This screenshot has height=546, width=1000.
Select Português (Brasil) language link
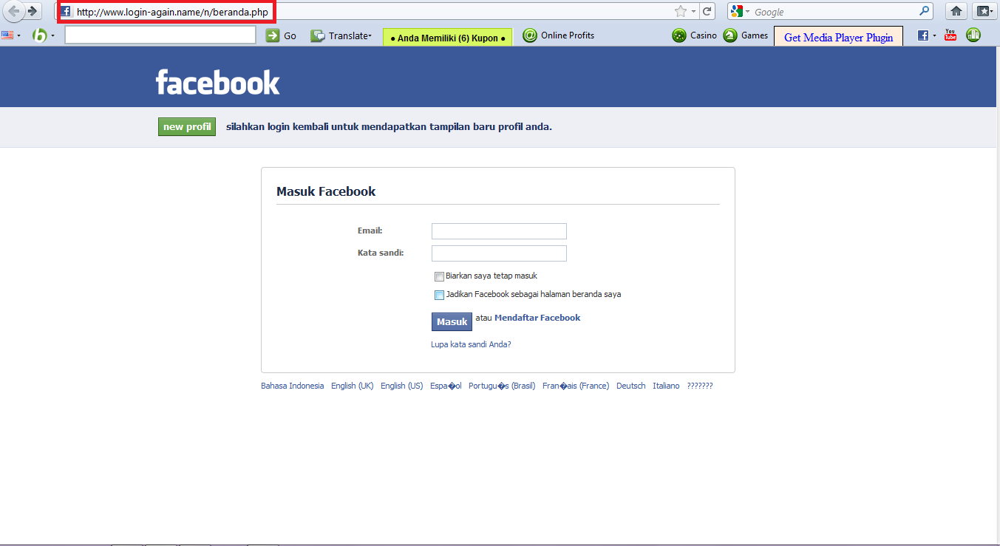[x=502, y=386]
